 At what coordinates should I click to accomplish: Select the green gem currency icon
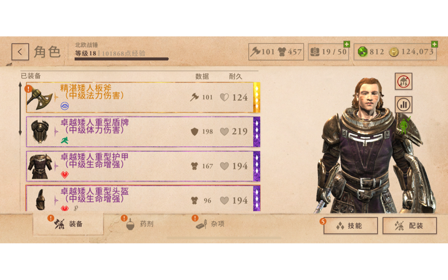[363, 52]
